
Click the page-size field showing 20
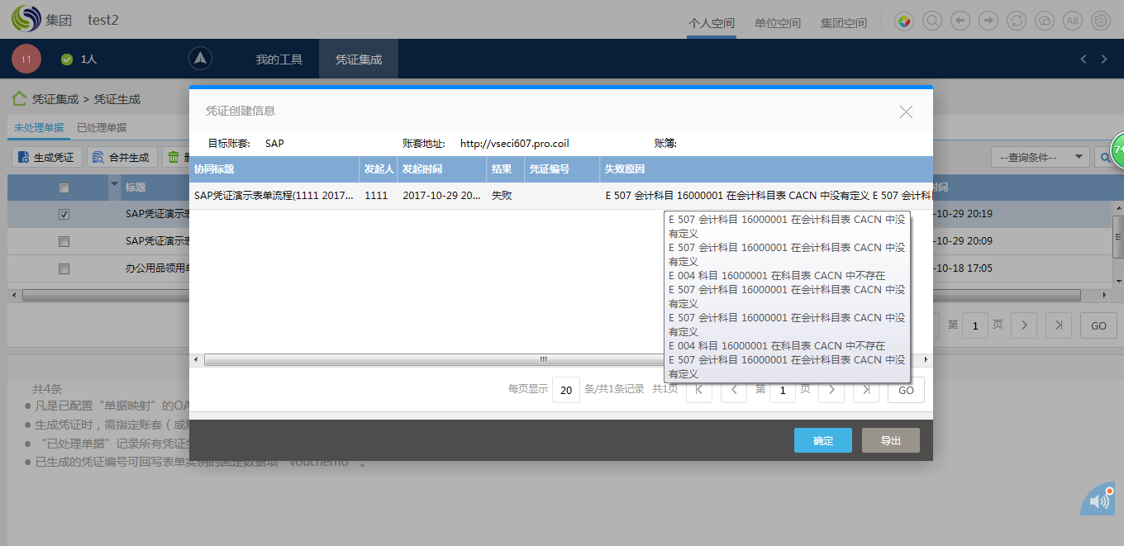pos(566,389)
